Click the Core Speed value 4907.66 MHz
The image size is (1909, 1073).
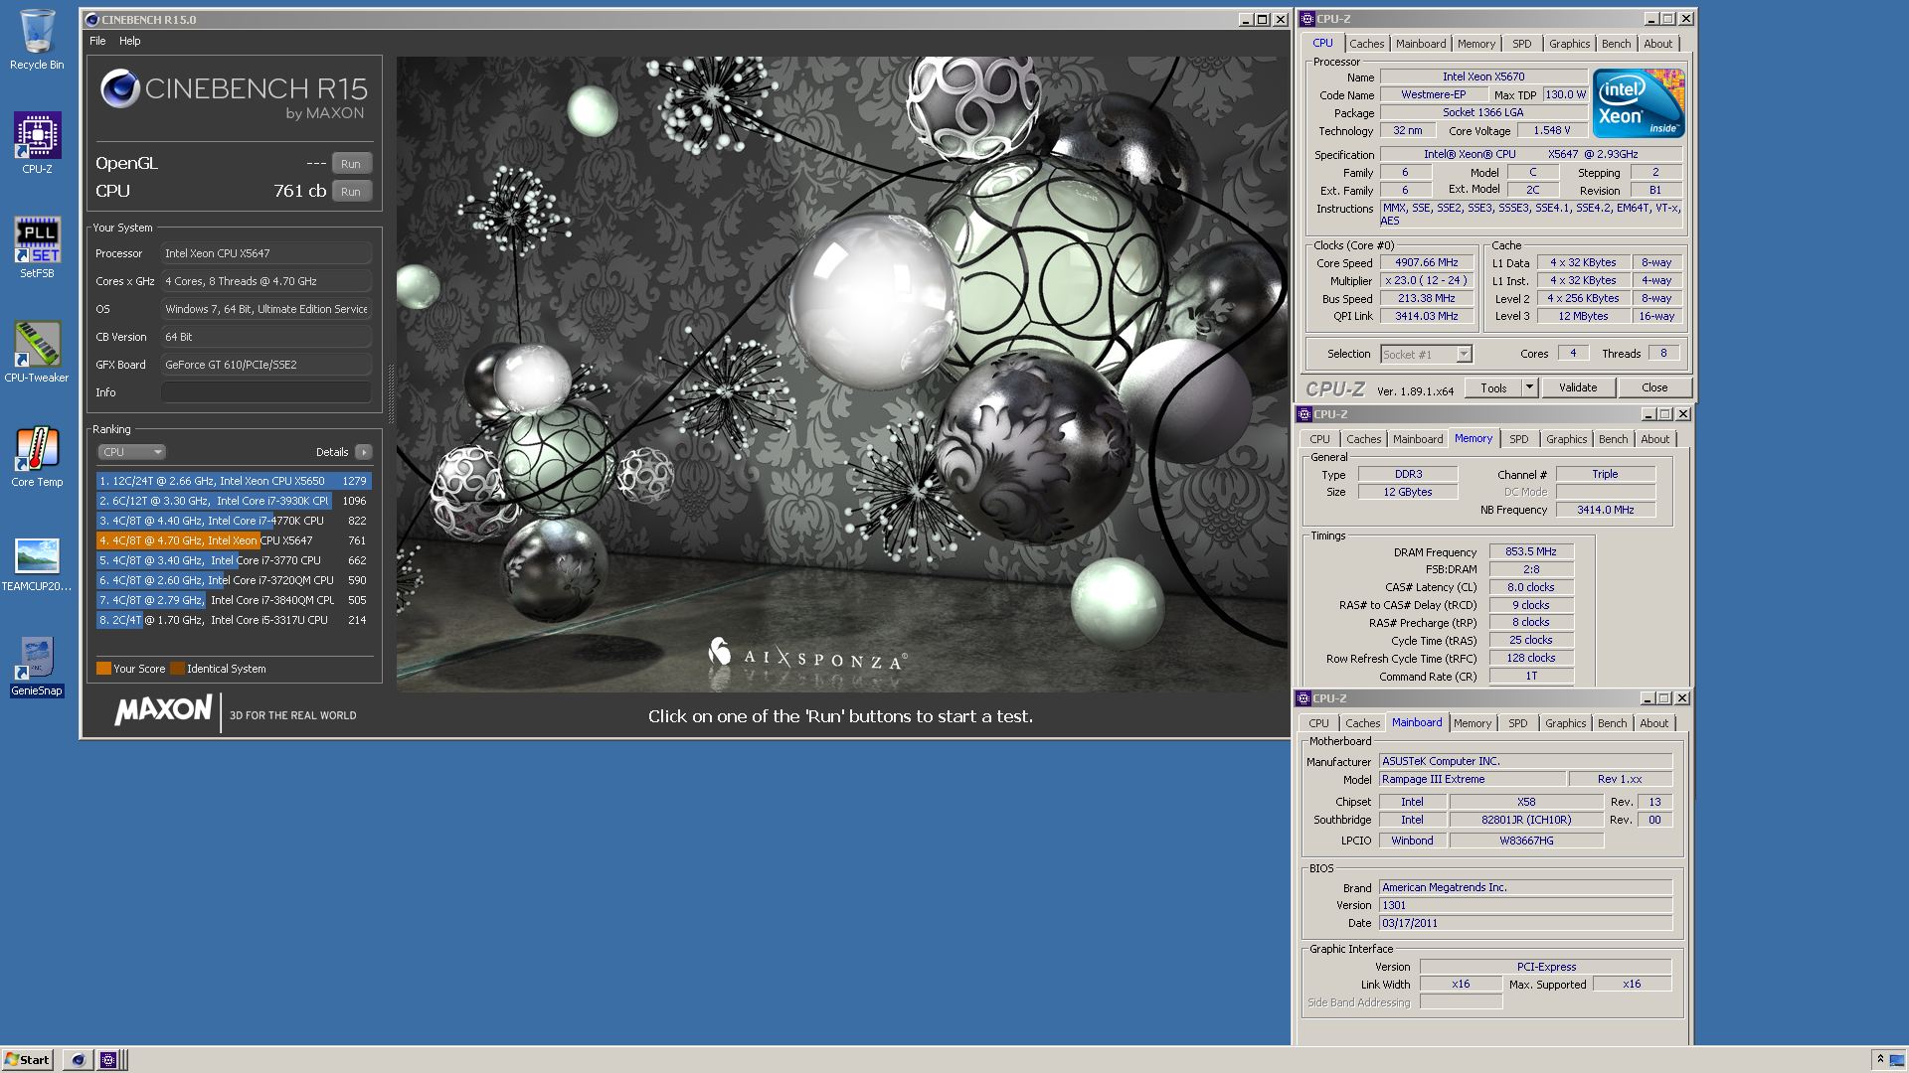(x=1426, y=263)
